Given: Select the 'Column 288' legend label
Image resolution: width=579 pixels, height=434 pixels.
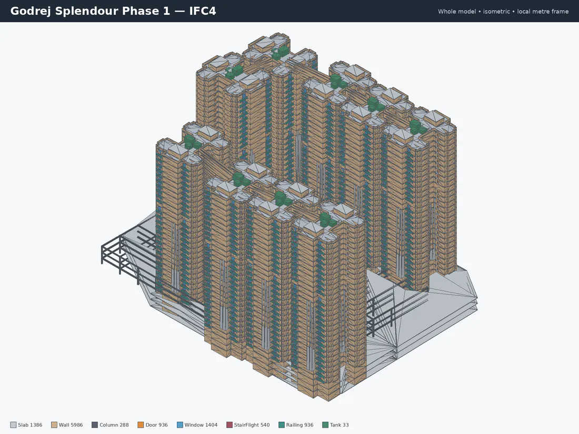Looking at the screenshot, I should point(114,425).
